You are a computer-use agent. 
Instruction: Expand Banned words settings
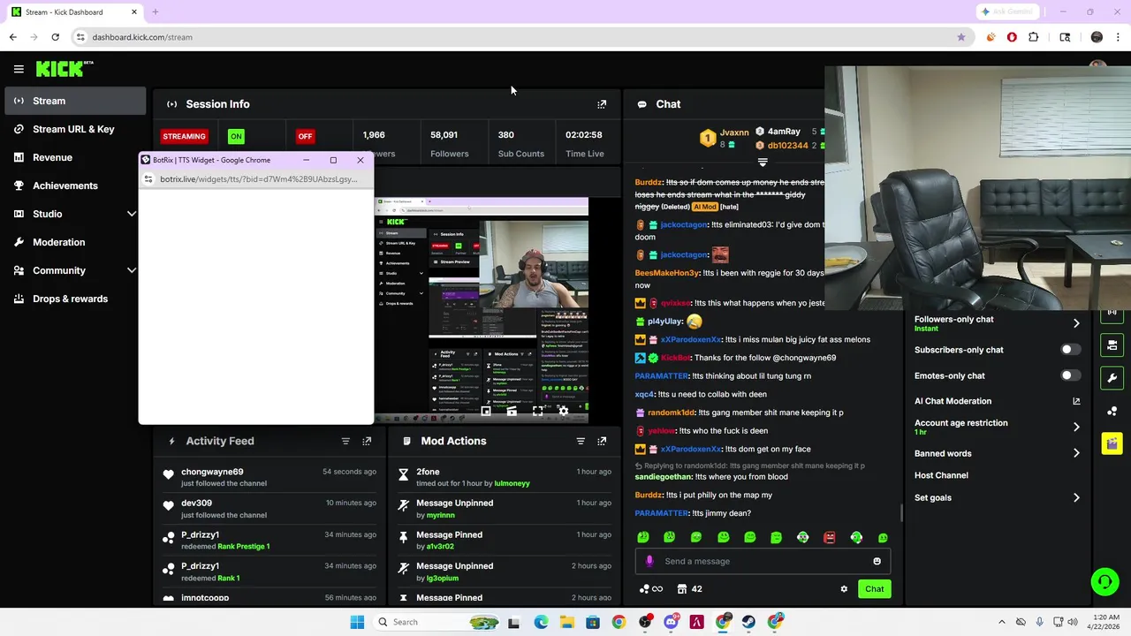[x=1076, y=453]
